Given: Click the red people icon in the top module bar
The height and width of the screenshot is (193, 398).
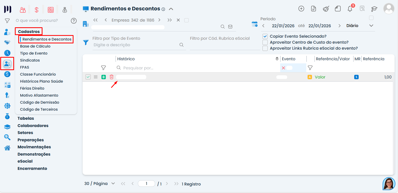Looking at the screenshot, I should point(23,10).
